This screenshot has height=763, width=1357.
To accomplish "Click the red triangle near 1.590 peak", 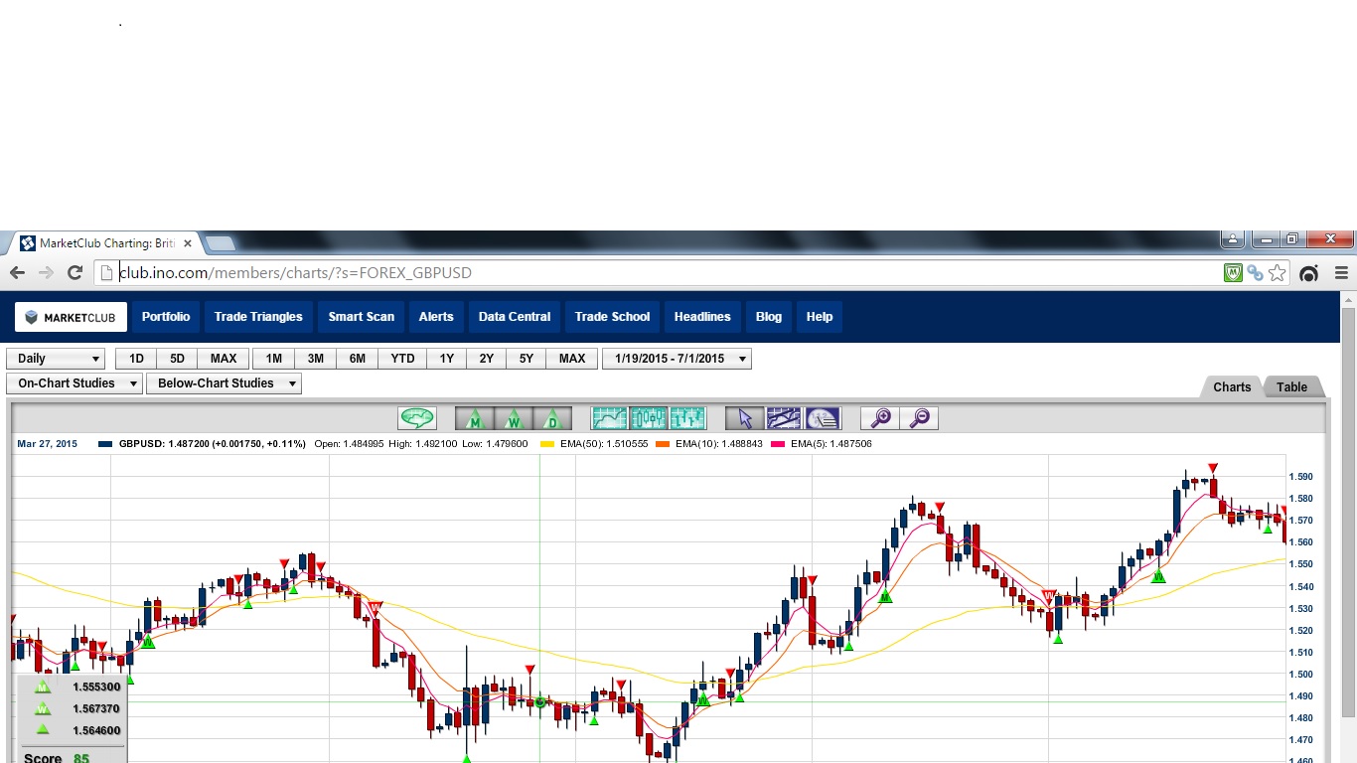I will point(1213,468).
